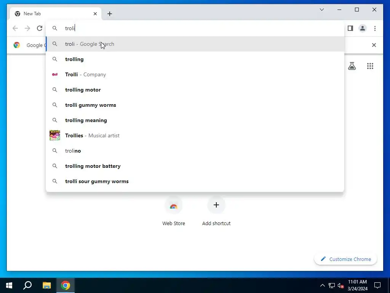
Task: Open a new tab with plus button
Action: (110, 14)
